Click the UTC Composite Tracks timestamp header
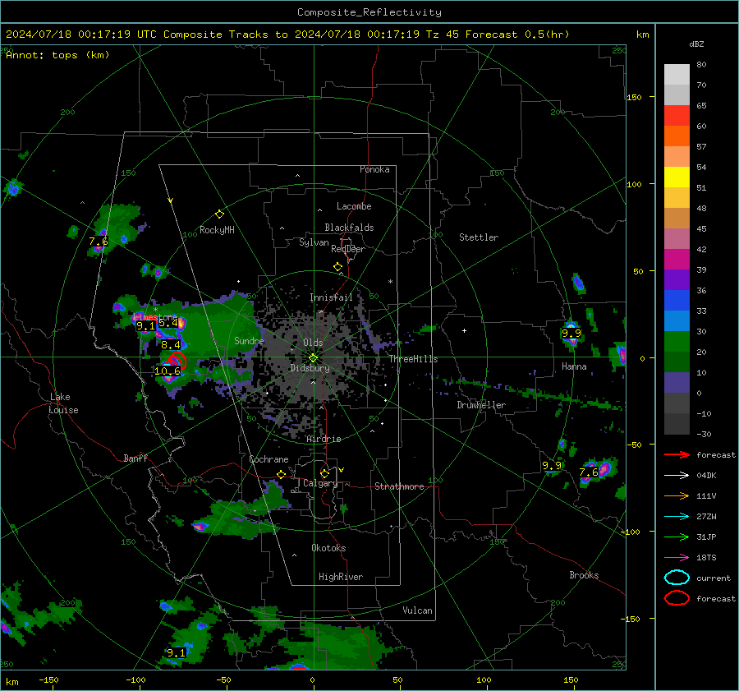This screenshot has width=739, height=691. 287,35
